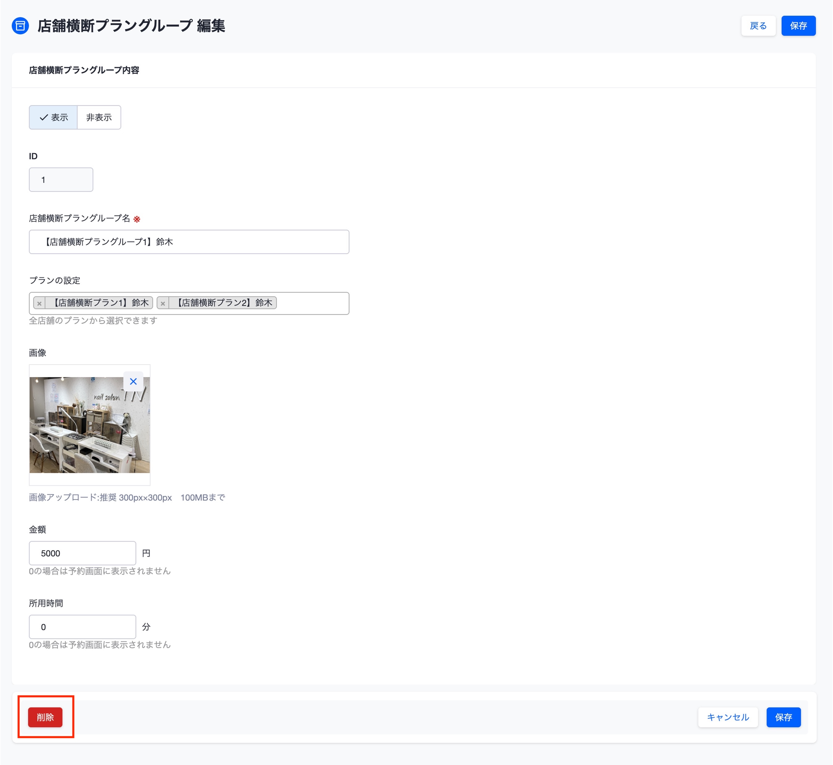Click the nail salon image thumbnail
The image size is (833, 765).
coord(89,425)
